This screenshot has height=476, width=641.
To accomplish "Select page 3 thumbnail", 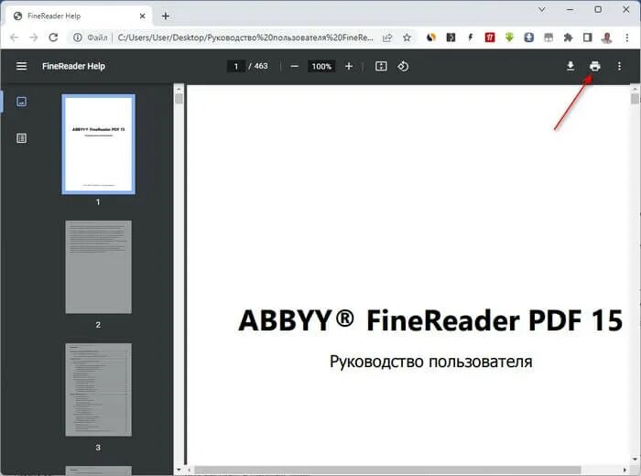I will click(99, 390).
